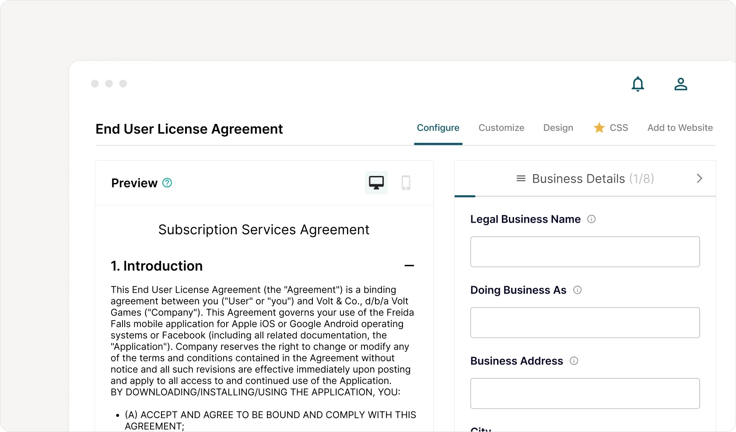
Task: Show info for Legal Business Name
Action: (592, 219)
